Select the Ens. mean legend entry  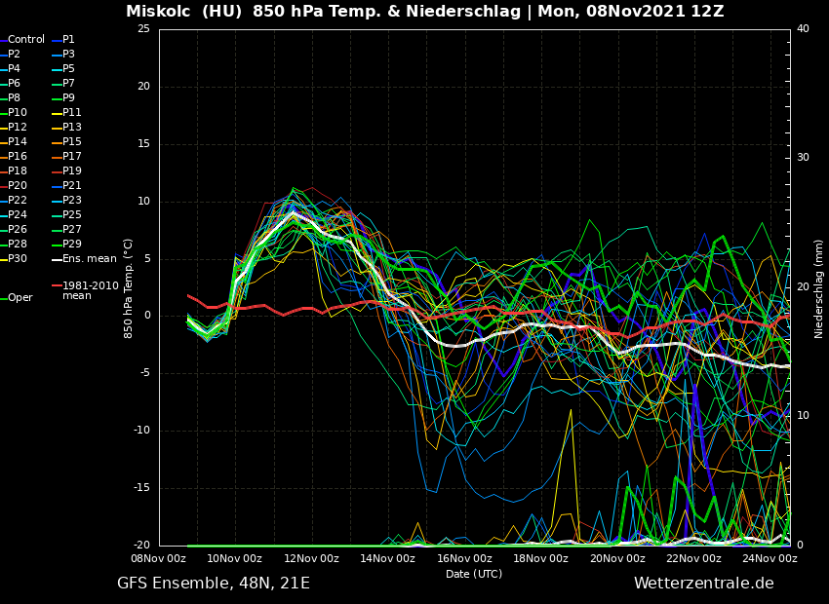89,259
